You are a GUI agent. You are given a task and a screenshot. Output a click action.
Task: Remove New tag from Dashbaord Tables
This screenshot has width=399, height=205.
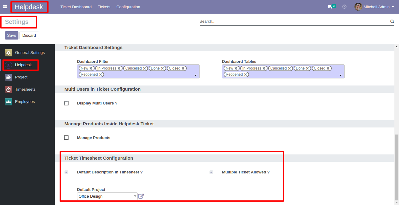click(236, 68)
